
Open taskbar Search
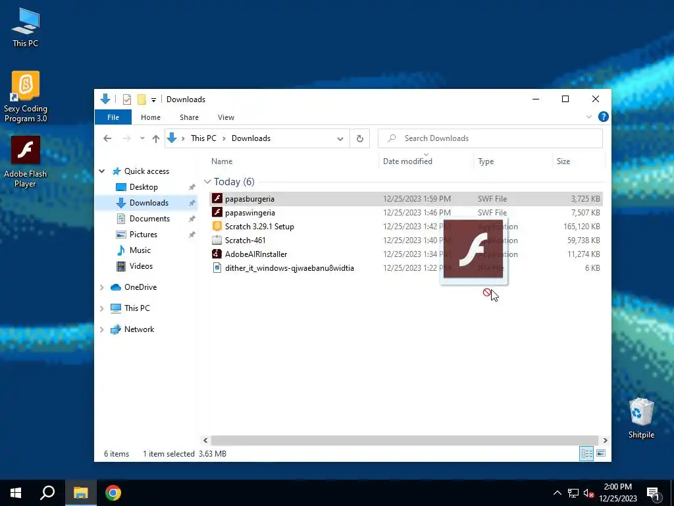(47, 493)
